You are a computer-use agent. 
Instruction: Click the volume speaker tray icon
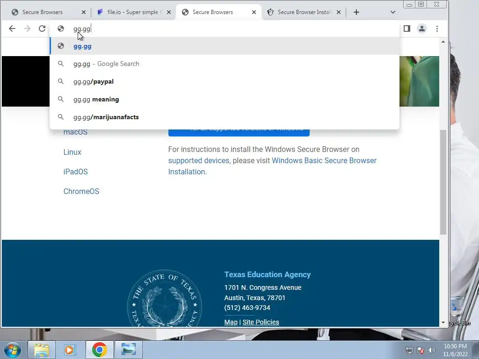[431, 350]
